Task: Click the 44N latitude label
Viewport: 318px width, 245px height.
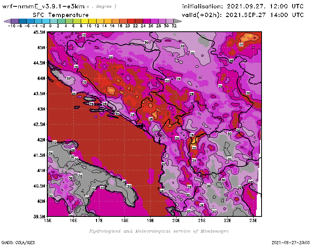Action: [41, 78]
